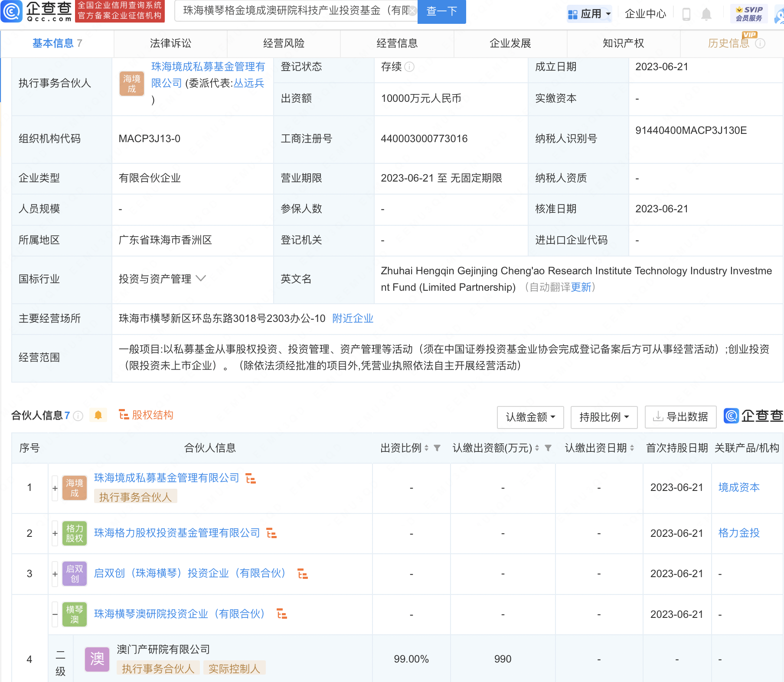The width and height of the screenshot is (784, 682).
Task: Filter 认缴出资额 column
Action: point(548,448)
